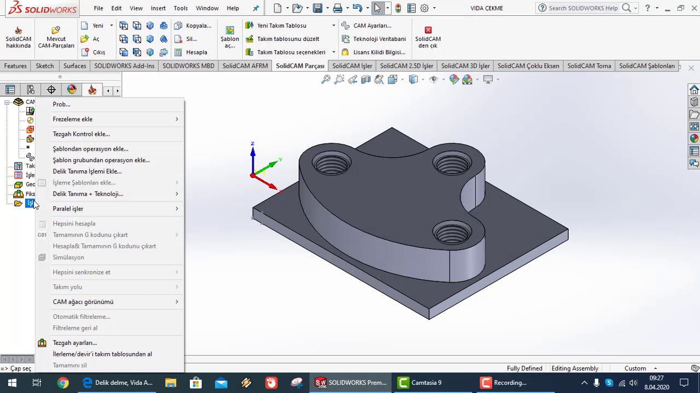
Task: Edit tool table via Takım tablosunu düzelt
Action: pyautogui.click(x=282, y=39)
